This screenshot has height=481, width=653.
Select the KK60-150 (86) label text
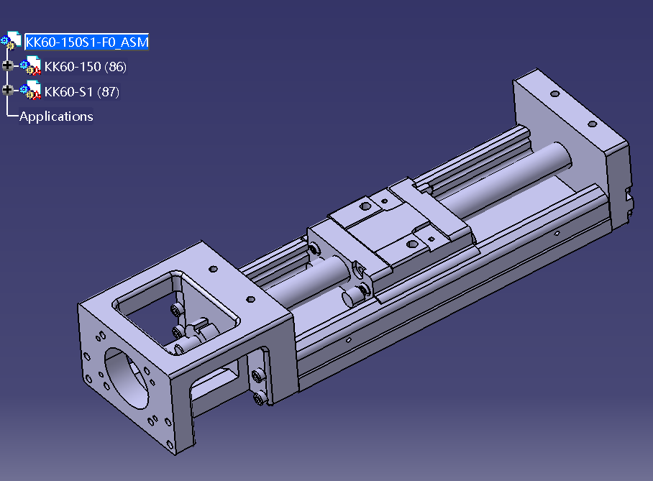[x=85, y=68]
